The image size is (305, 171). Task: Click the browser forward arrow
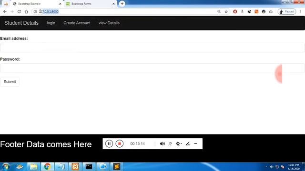(12, 11)
